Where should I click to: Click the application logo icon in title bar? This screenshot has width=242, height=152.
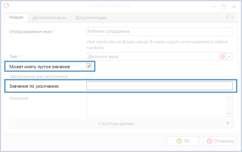point(6,6)
